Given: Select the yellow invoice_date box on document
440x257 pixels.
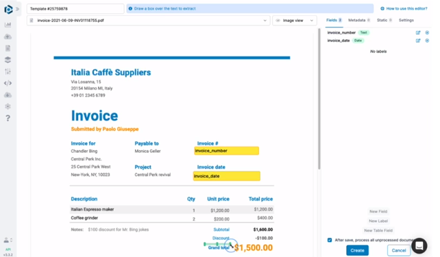Looking at the screenshot, I should (226, 176).
